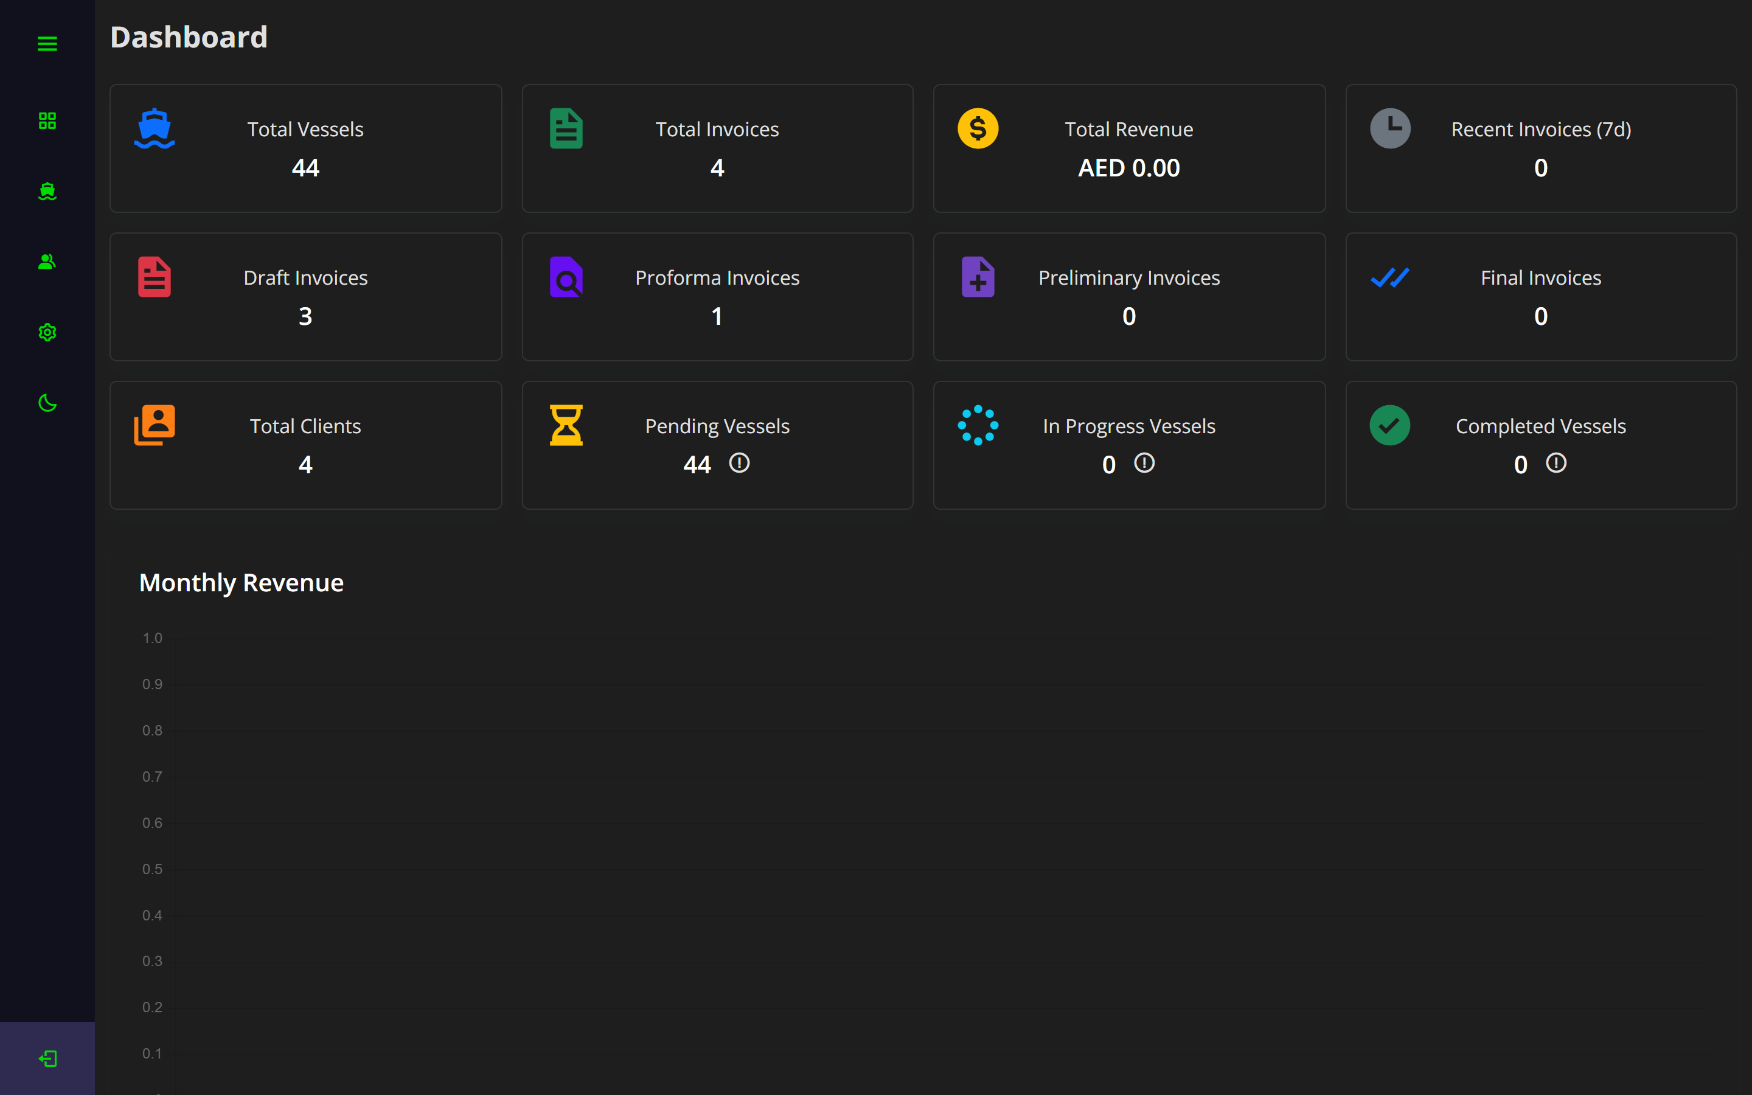The width and height of the screenshot is (1752, 1095).
Task: Click the Total Revenue dollar coin icon
Action: click(978, 129)
